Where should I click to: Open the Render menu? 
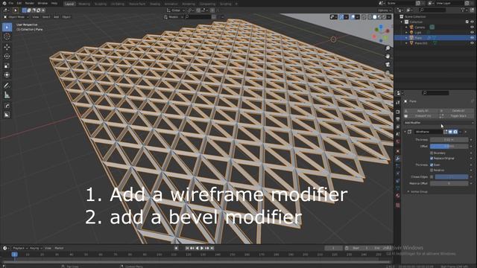point(30,3)
